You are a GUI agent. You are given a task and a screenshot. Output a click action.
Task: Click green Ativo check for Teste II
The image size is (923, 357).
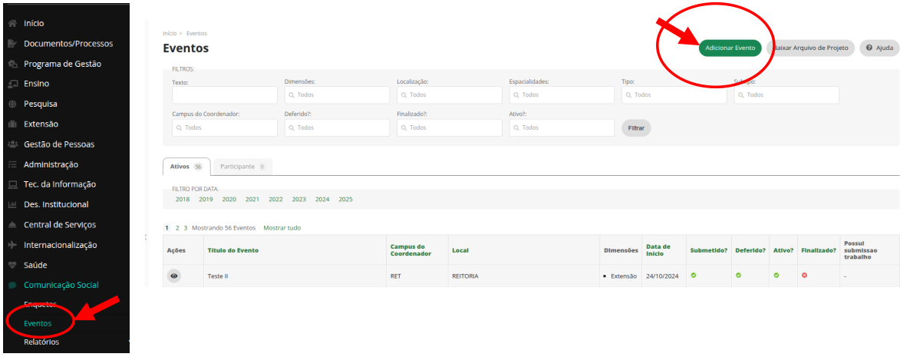[776, 275]
